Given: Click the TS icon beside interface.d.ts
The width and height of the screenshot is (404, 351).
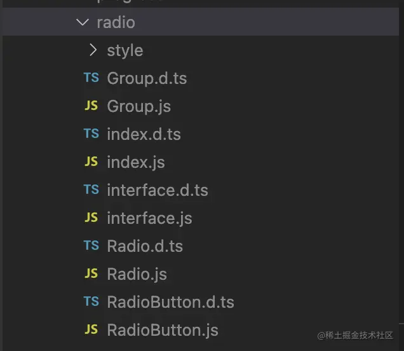Looking at the screenshot, I should tap(91, 189).
